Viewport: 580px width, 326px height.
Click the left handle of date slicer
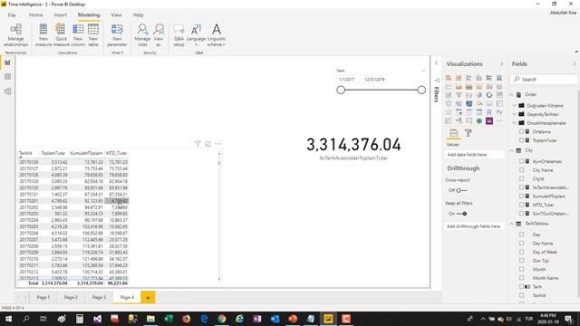[x=341, y=90]
